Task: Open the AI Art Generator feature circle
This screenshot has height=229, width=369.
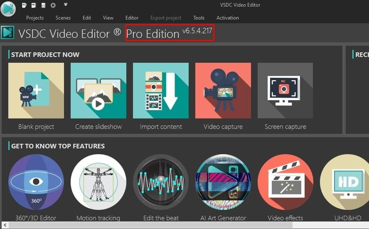Action: click(x=223, y=182)
